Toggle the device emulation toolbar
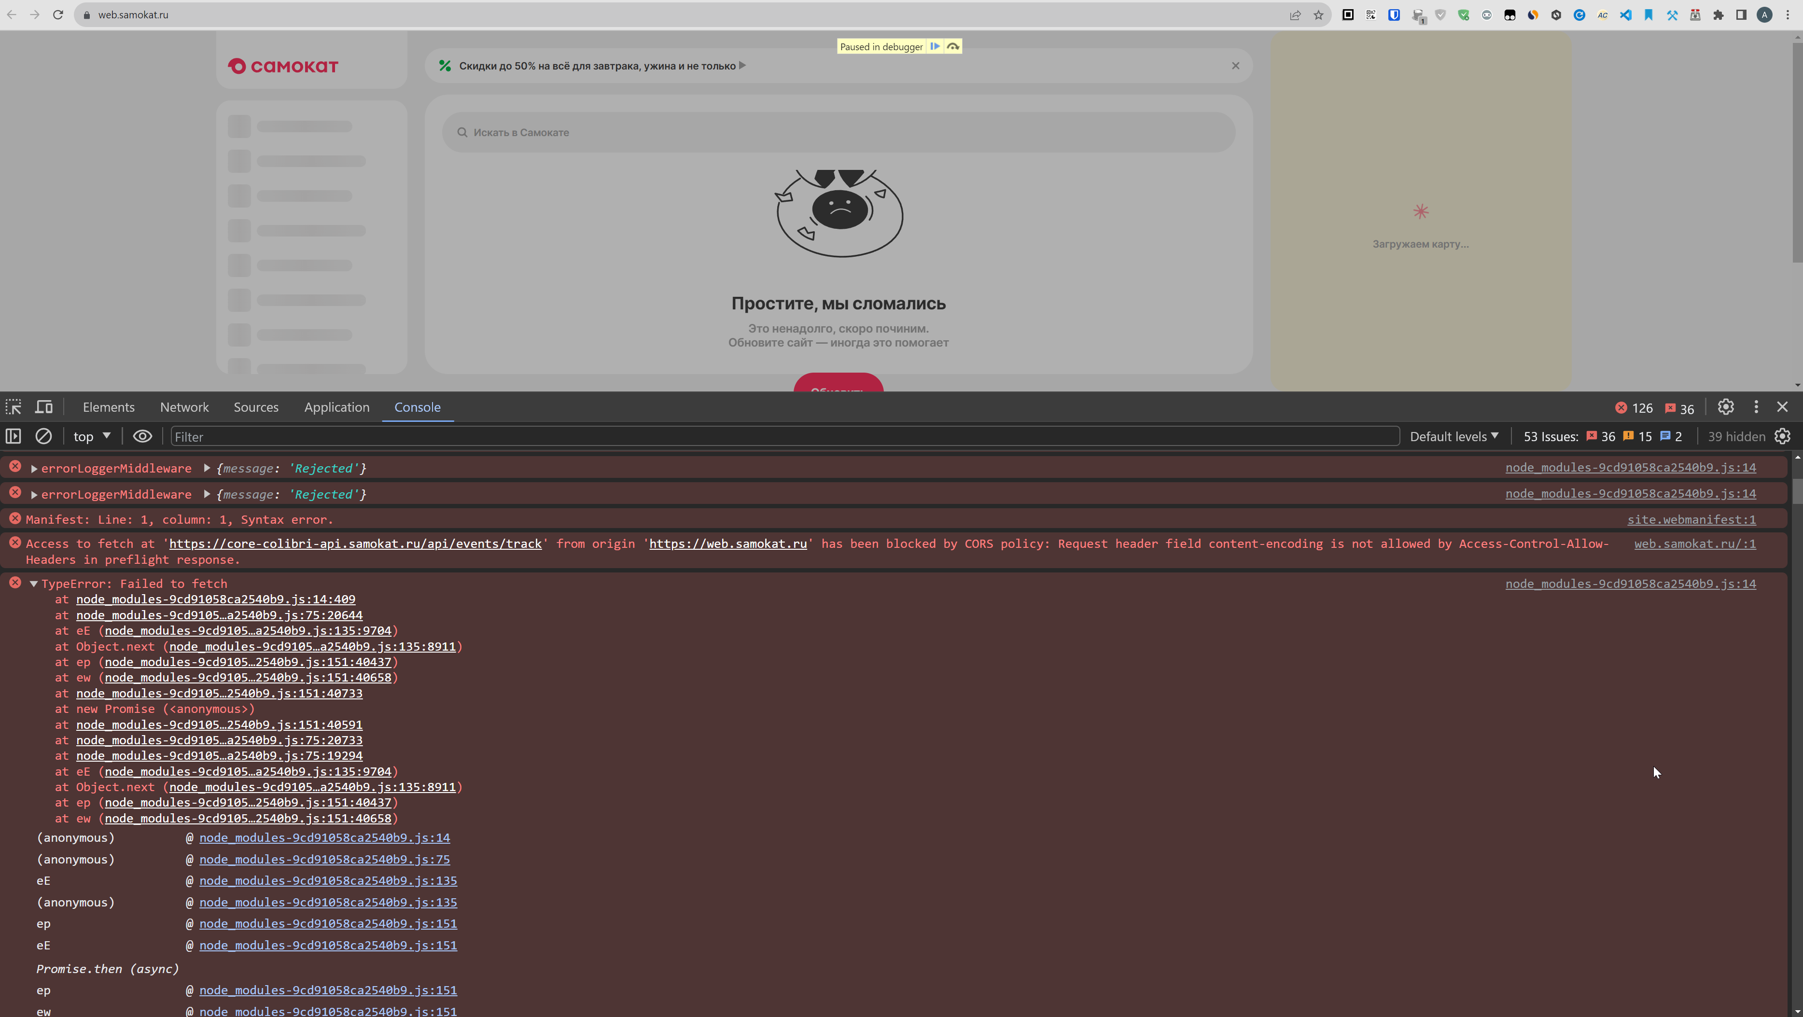The width and height of the screenshot is (1803, 1017). [43, 407]
